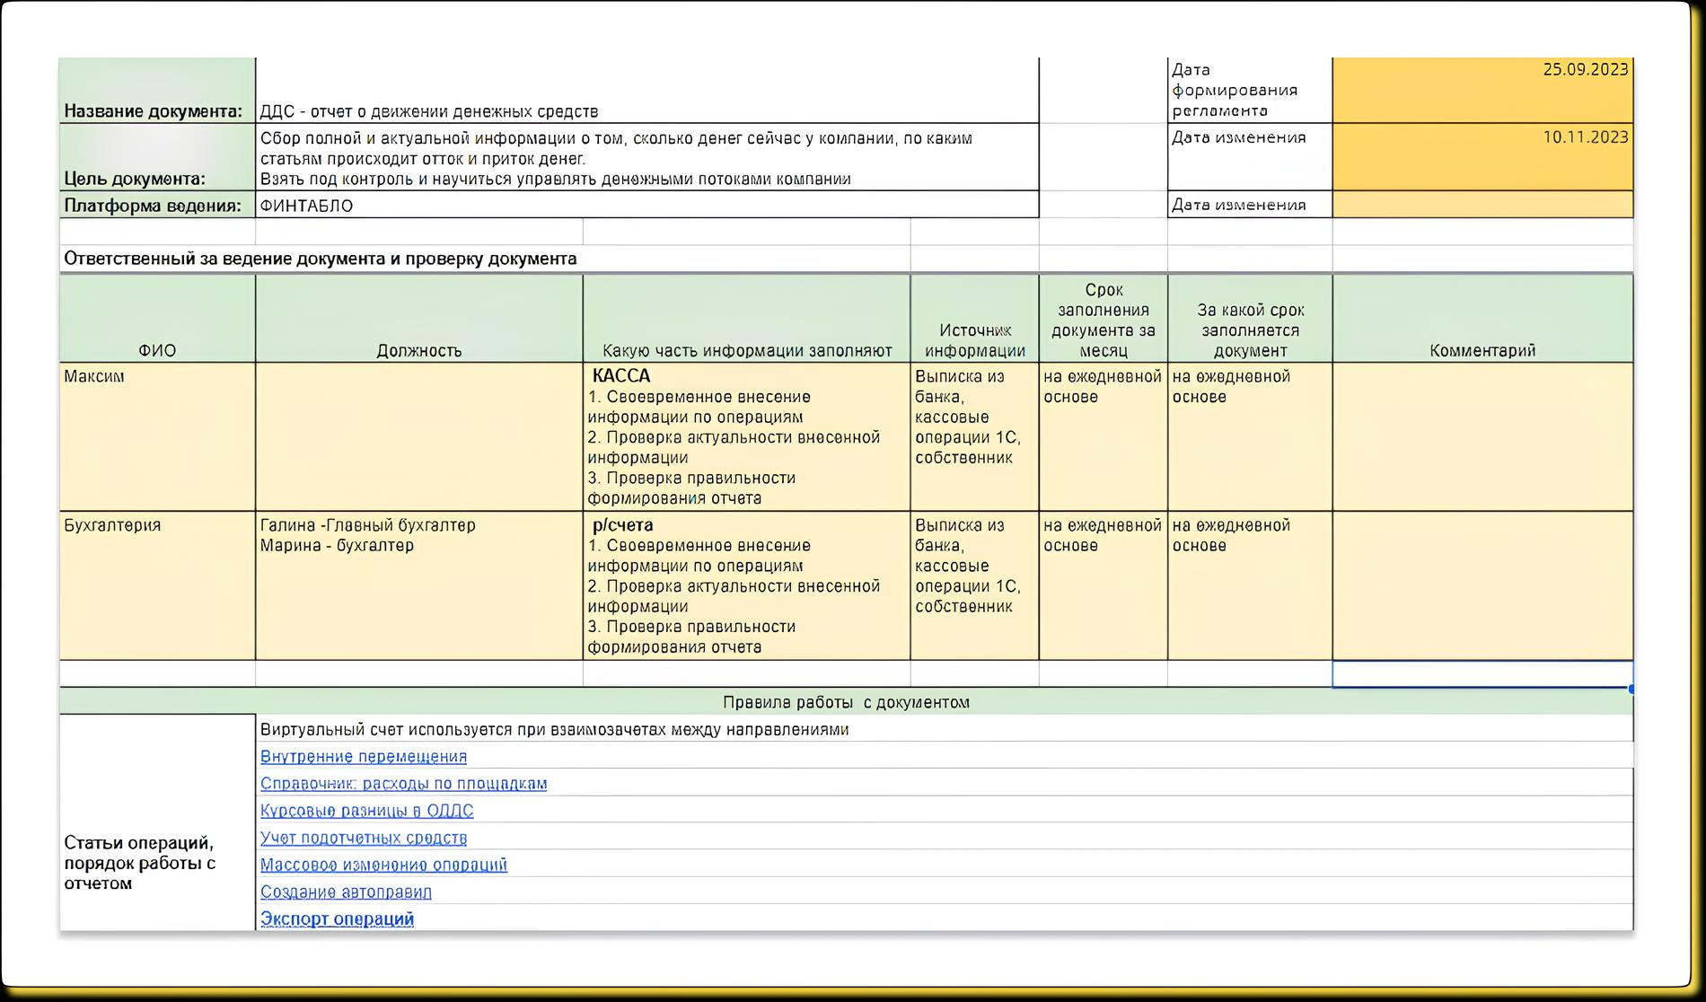This screenshot has height=1002, width=1706.
Task: Open the Внутренние перемещения link
Action: 363,757
